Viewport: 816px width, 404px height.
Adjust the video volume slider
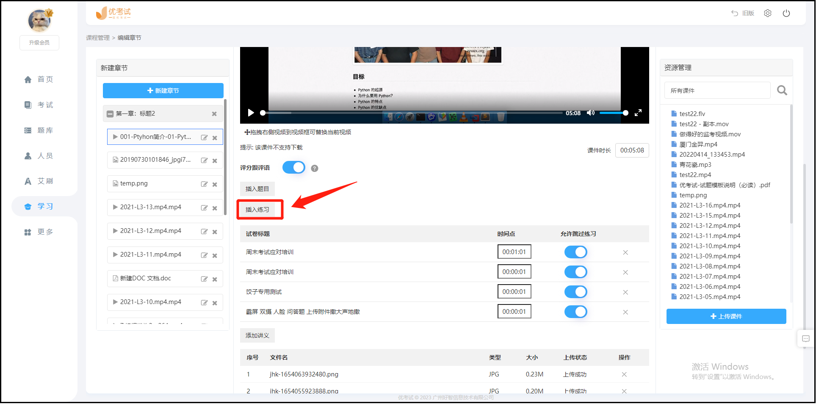[x=613, y=113]
